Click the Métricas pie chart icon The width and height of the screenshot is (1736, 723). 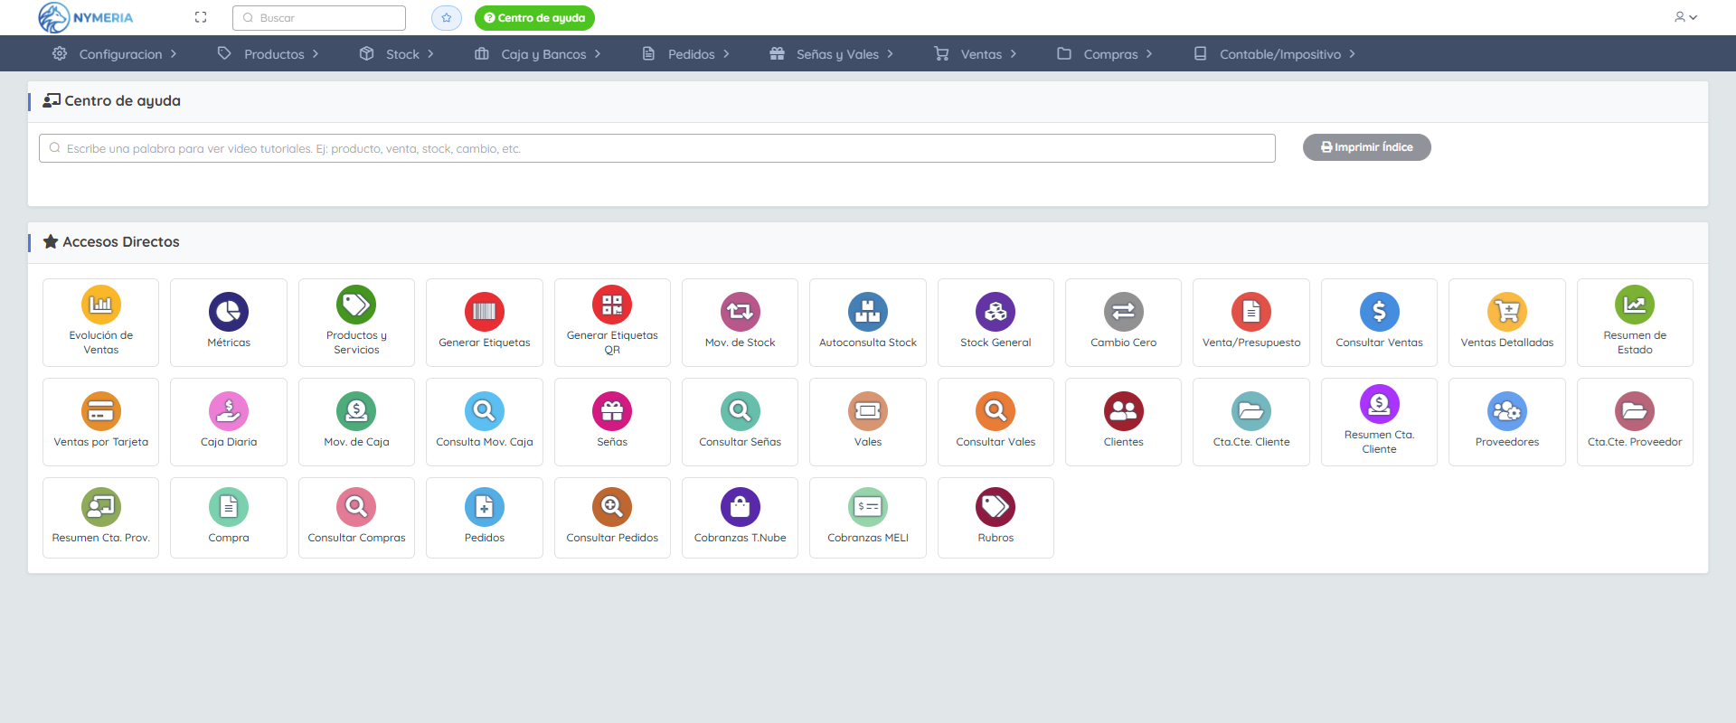point(229,312)
